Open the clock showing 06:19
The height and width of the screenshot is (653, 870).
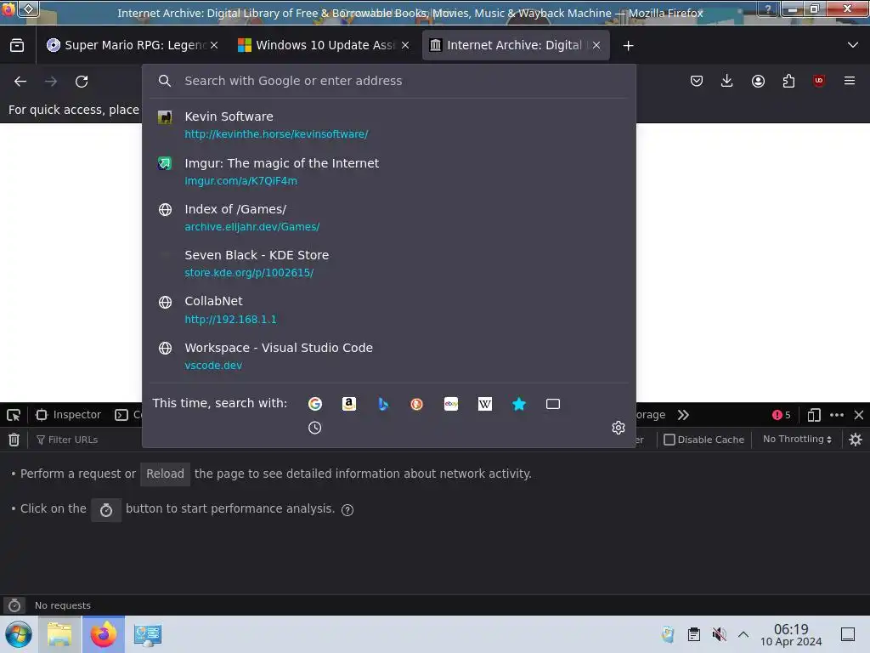click(791, 634)
